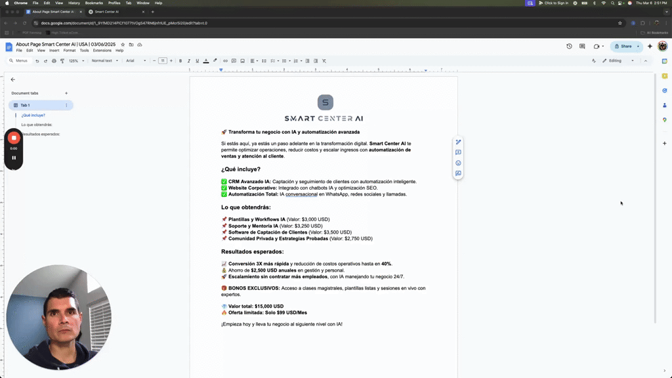
Task: Open the Insert menu in Docs
Action: click(54, 51)
